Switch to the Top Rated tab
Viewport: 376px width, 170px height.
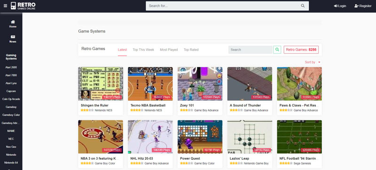[x=191, y=50]
